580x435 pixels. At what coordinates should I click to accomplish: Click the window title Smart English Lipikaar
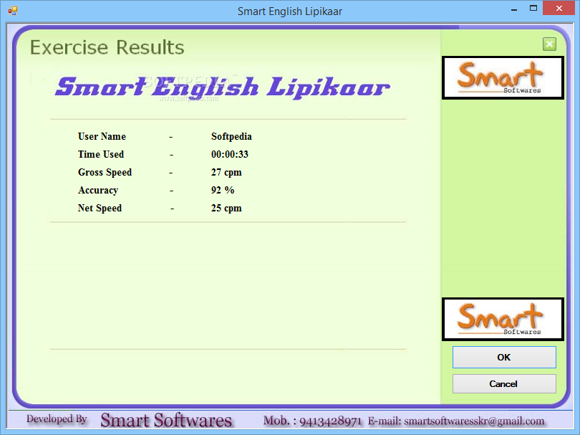click(x=289, y=11)
